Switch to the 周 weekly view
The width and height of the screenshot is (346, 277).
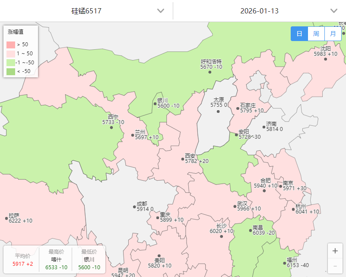316,34
